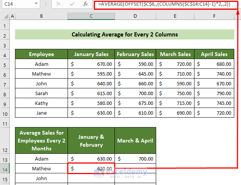Click the Enter checkmark formula button
241x185 pixels.
(x=72, y=4)
